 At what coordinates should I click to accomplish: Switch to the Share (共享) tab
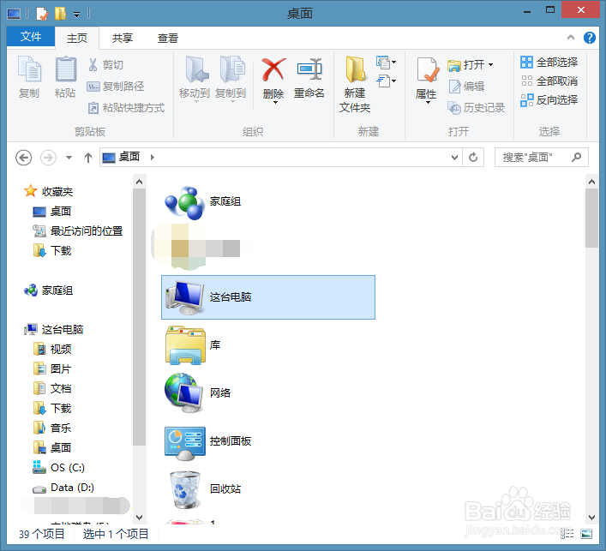[x=123, y=38]
